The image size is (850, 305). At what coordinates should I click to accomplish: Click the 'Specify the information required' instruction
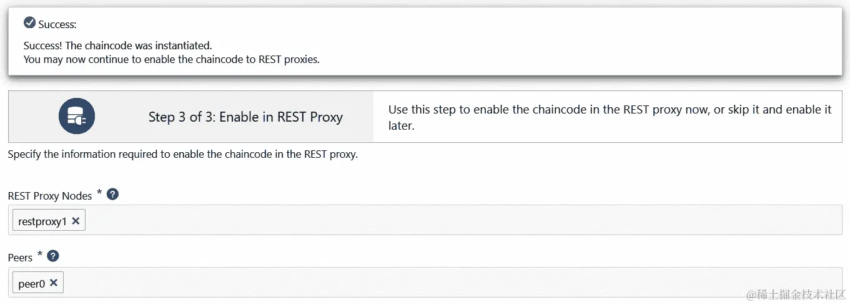point(182,155)
